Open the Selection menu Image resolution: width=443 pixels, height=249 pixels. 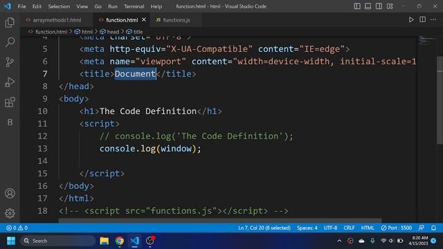(x=59, y=6)
